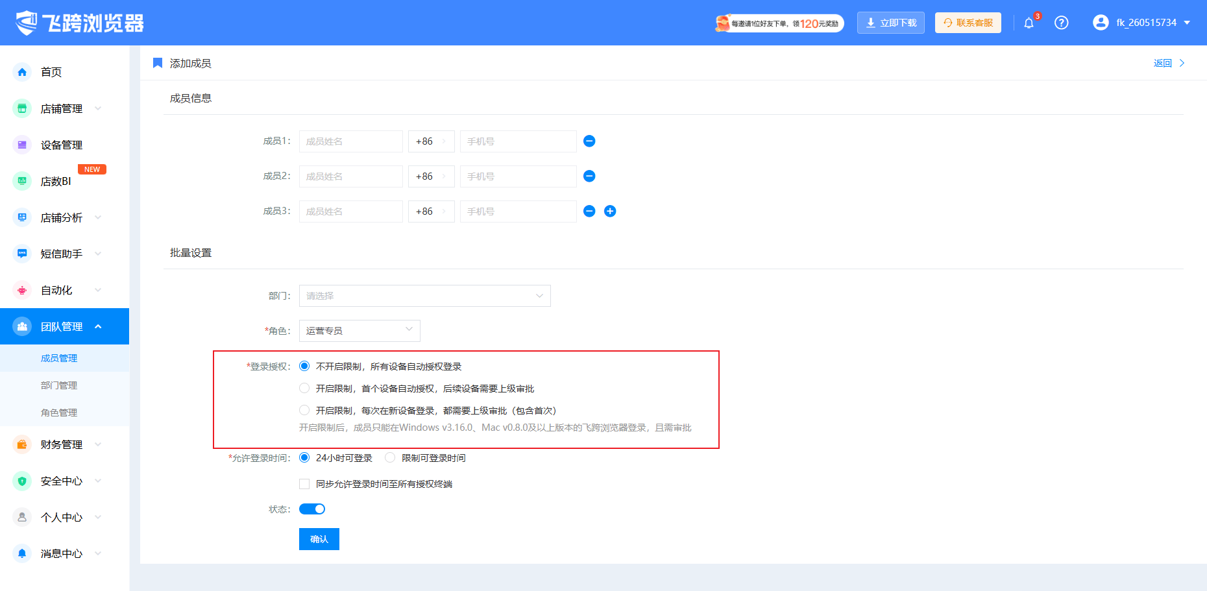Check 同步允许登录时间至所有授权终端 checkbox
1207x591 pixels.
(304, 484)
